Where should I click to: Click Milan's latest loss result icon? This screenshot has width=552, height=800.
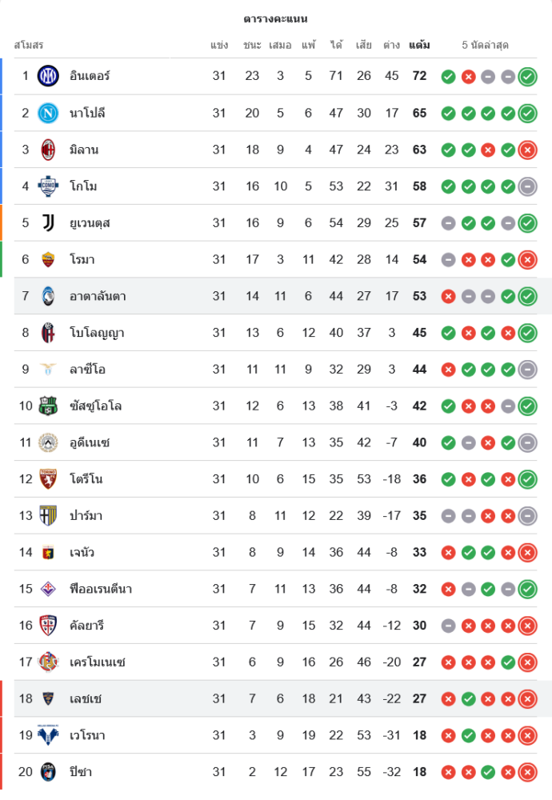coord(527,150)
